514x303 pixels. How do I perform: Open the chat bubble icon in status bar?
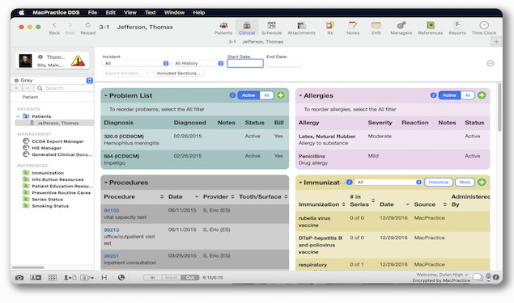point(478,277)
